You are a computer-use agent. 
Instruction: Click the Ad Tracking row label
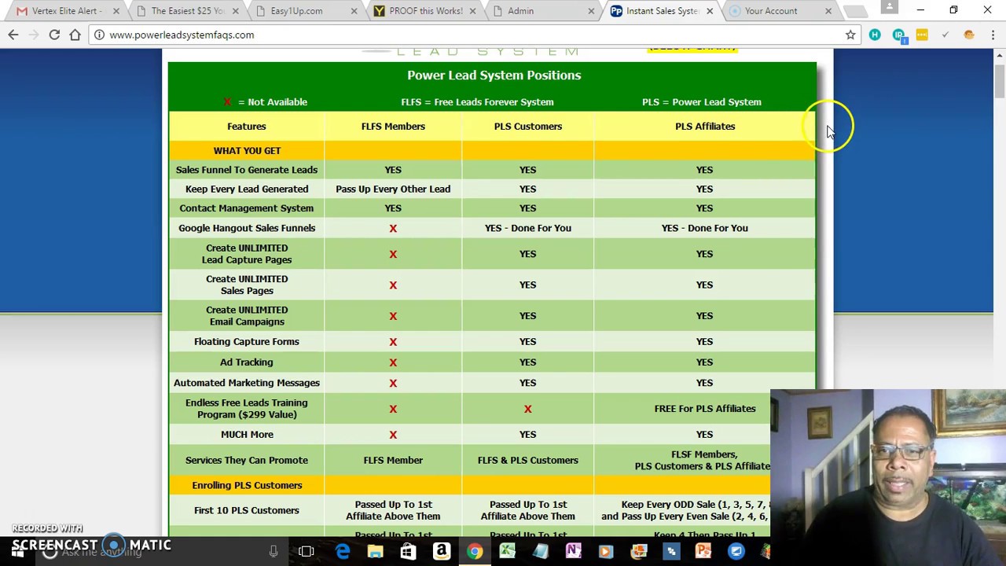(247, 362)
